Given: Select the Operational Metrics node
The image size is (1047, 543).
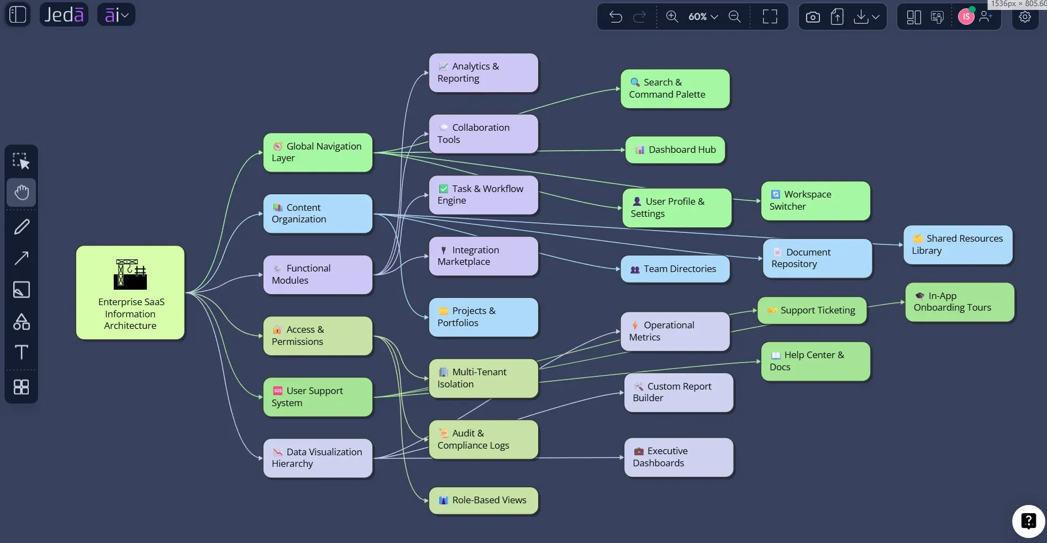Looking at the screenshot, I should tap(675, 331).
